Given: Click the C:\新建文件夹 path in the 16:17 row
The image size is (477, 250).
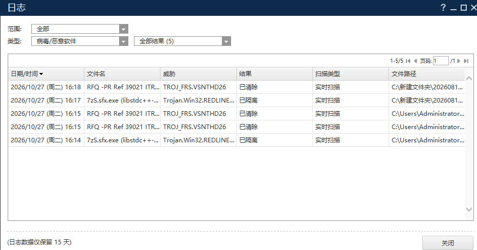Looking at the screenshot, I should (x=427, y=100).
